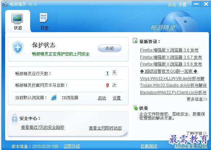Close the 畅游精灵 window
This screenshot has width=211, height=150.
(206, 4)
